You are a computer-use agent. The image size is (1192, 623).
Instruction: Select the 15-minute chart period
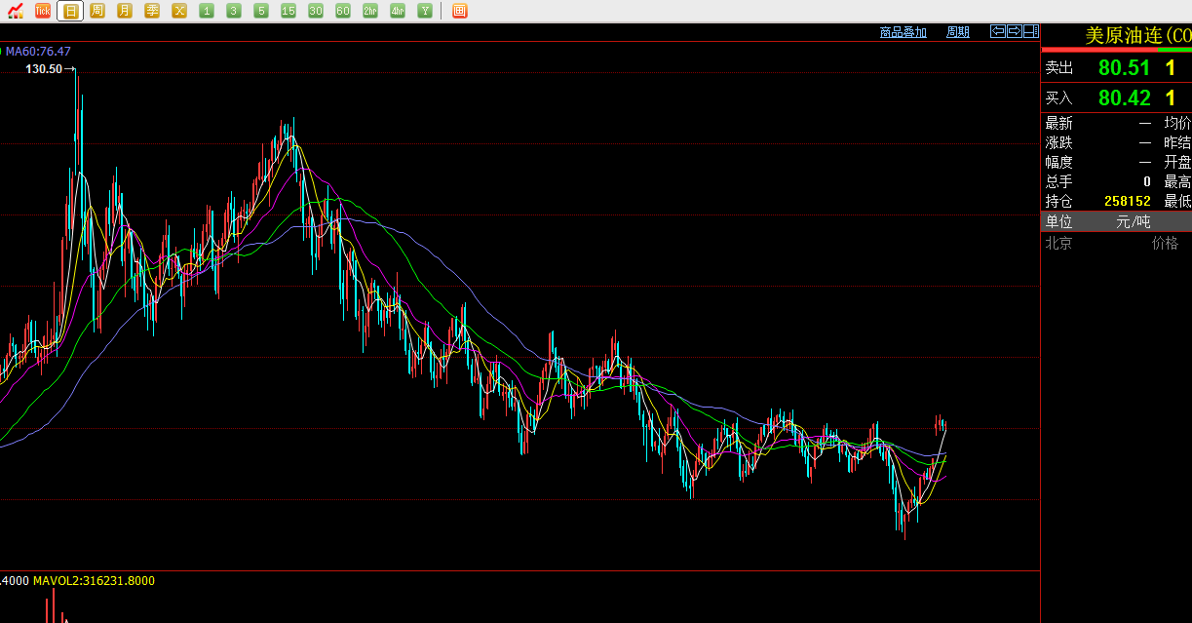tap(288, 11)
